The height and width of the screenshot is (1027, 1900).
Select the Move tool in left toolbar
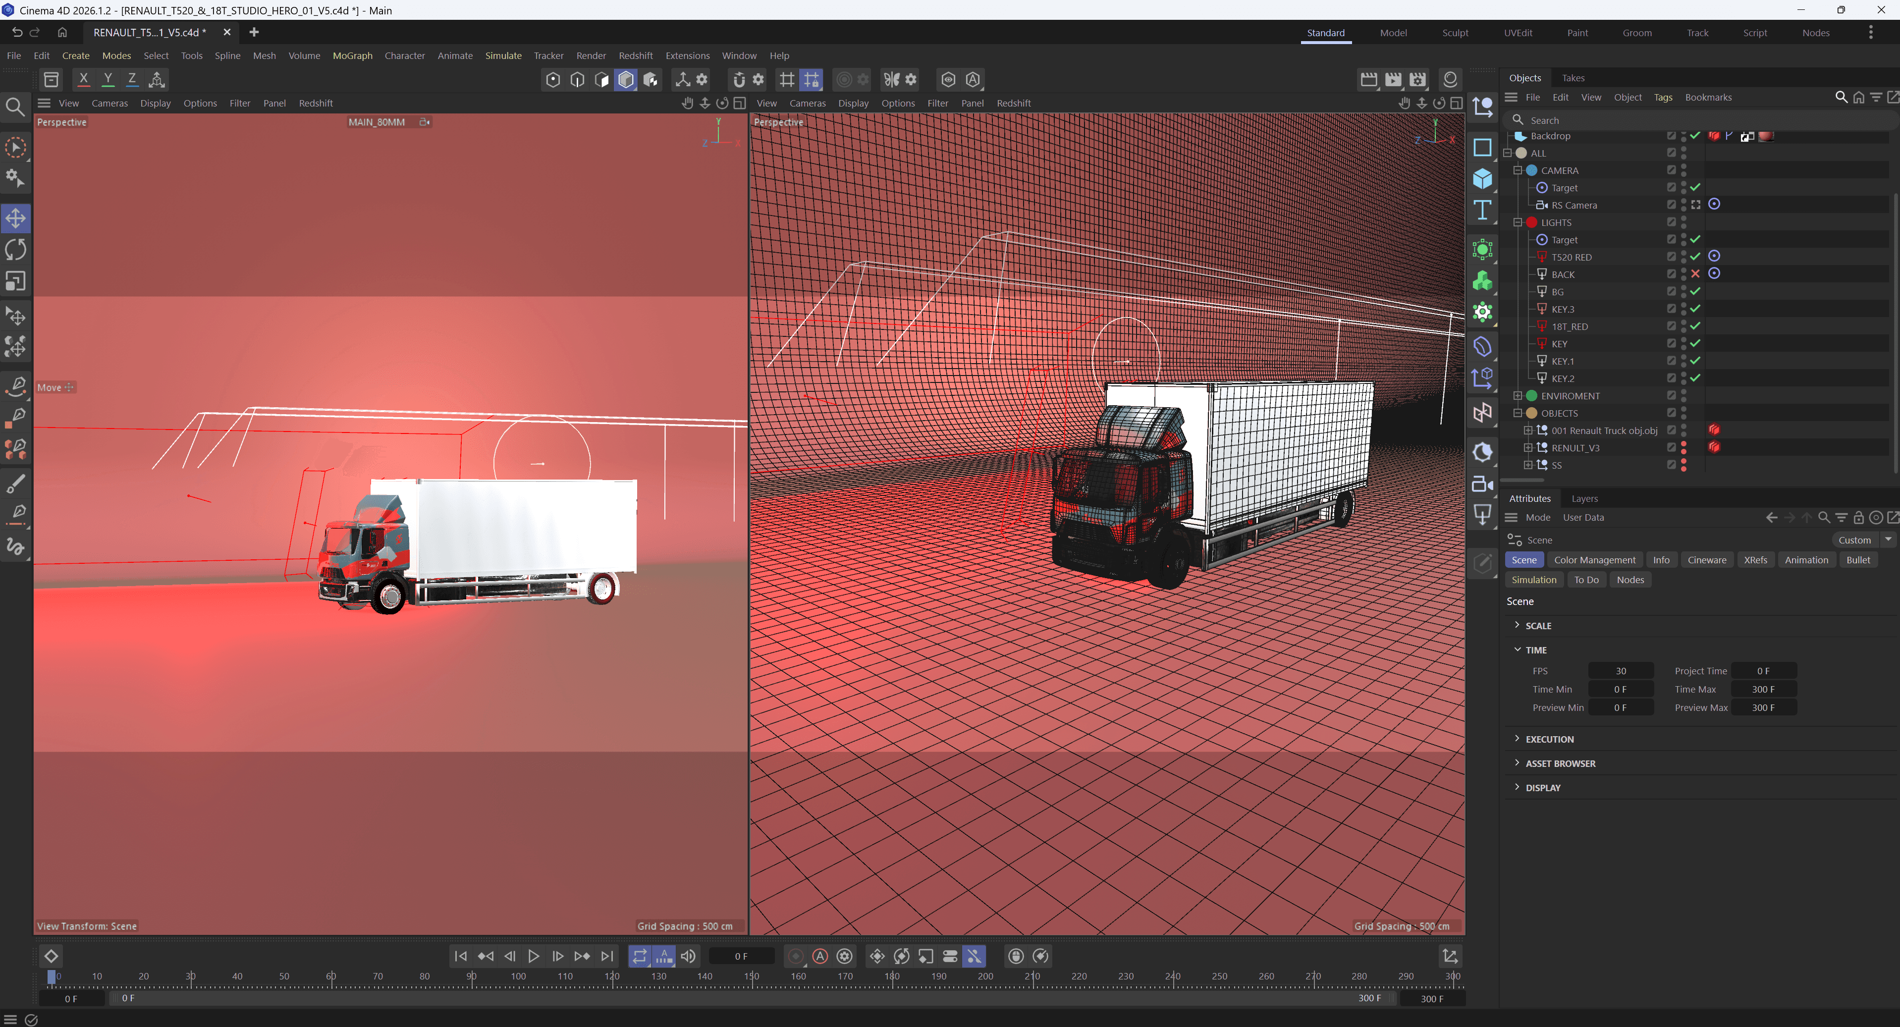tap(15, 217)
